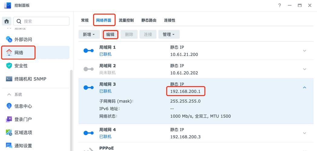Open 安全性 in the sidebar

tap(36, 66)
